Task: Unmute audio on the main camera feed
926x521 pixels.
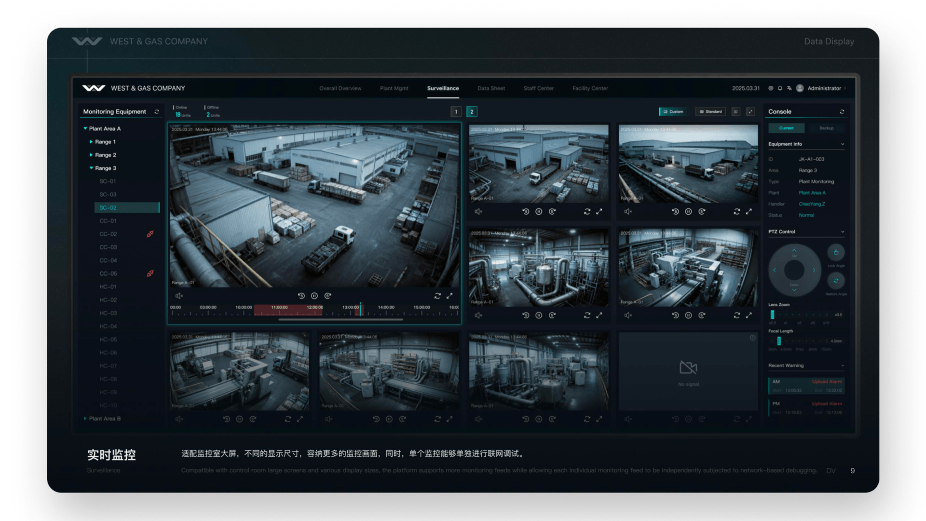Action: click(x=179, y=296)
